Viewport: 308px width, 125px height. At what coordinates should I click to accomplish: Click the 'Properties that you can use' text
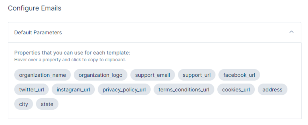72,53
